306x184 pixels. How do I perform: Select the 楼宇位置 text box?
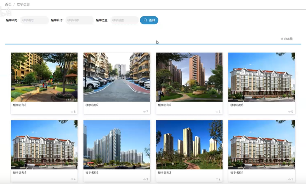pos(124,20)
